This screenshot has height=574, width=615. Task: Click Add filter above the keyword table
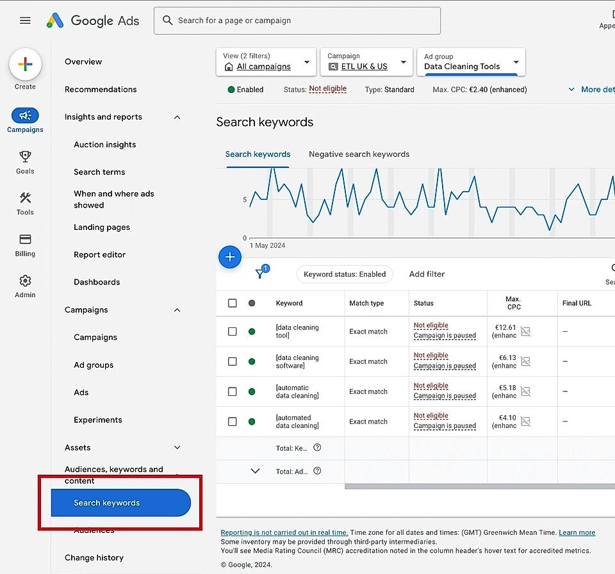click(427, 274)
